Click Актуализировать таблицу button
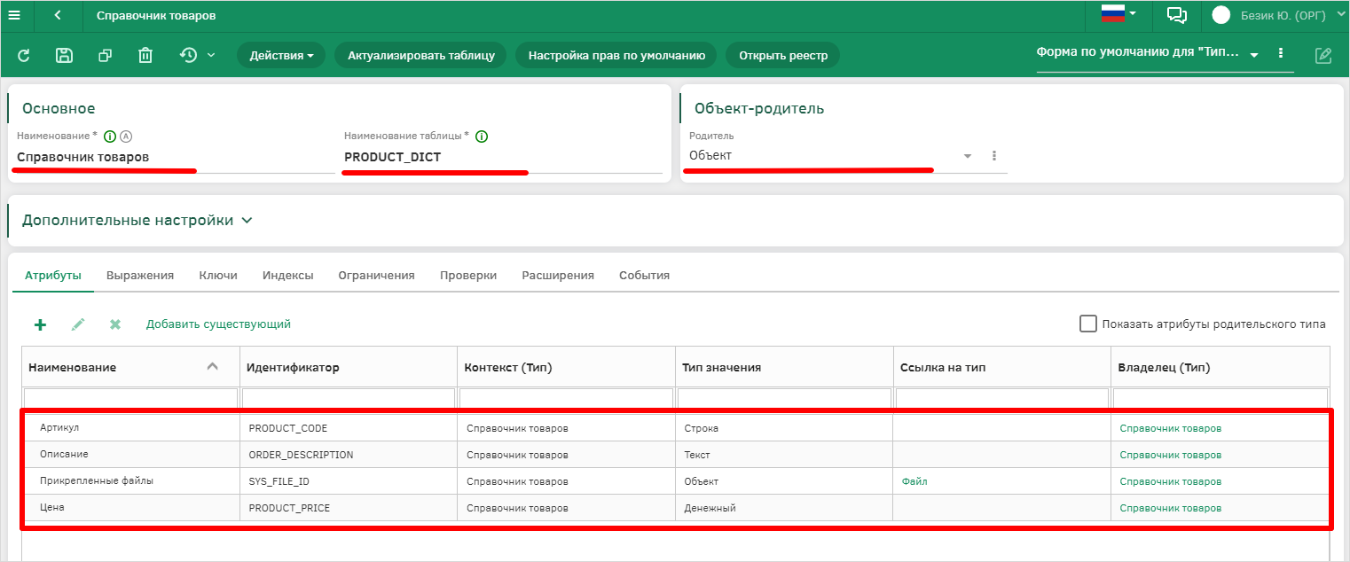This screenshot has width=1350, height=562. coord(421,55)
